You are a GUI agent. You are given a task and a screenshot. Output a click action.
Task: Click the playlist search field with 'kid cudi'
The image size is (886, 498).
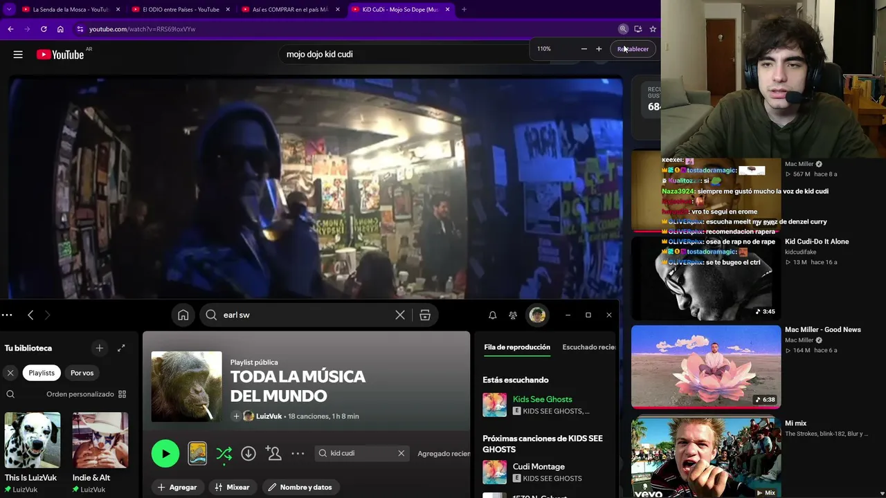pyautogui.click(x=361, y=453)
